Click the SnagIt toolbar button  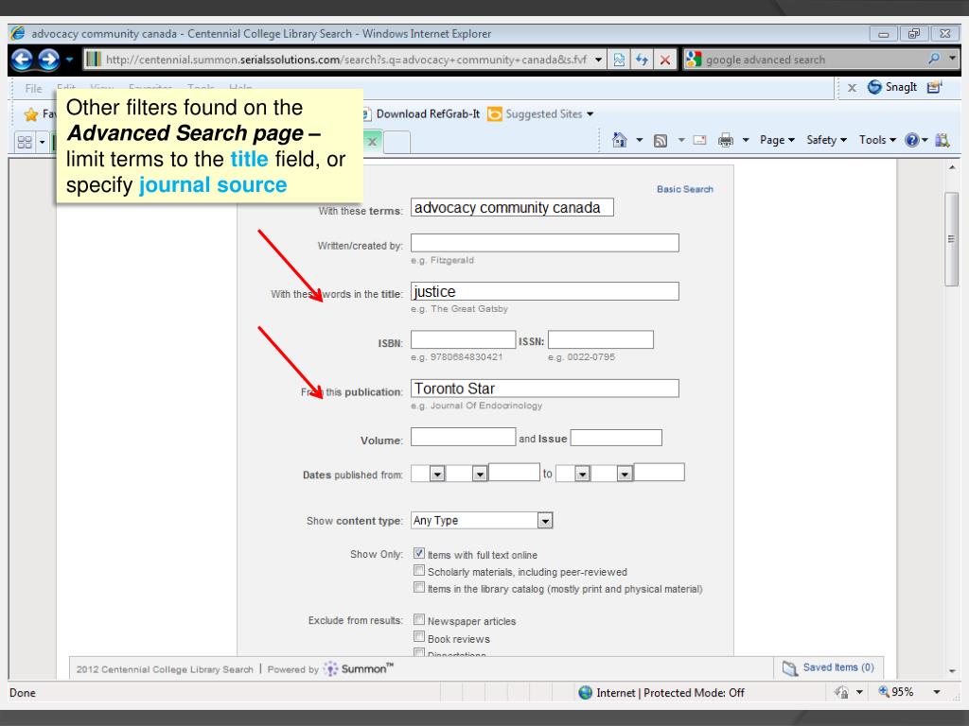891,87
